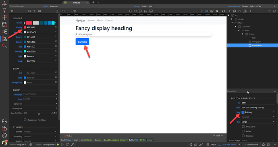
Task: Switch to phone viewport size icon
Action: click(130, 11)
